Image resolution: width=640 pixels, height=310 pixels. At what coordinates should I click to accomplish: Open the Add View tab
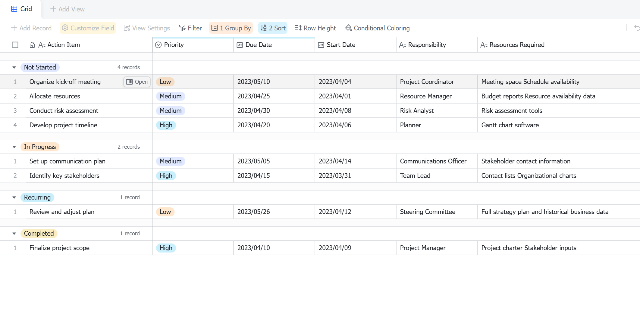67,9
